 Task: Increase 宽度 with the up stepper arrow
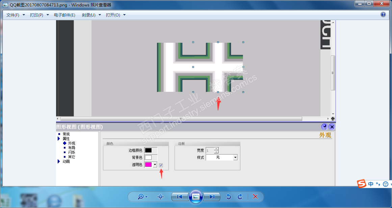pos(216,149)
